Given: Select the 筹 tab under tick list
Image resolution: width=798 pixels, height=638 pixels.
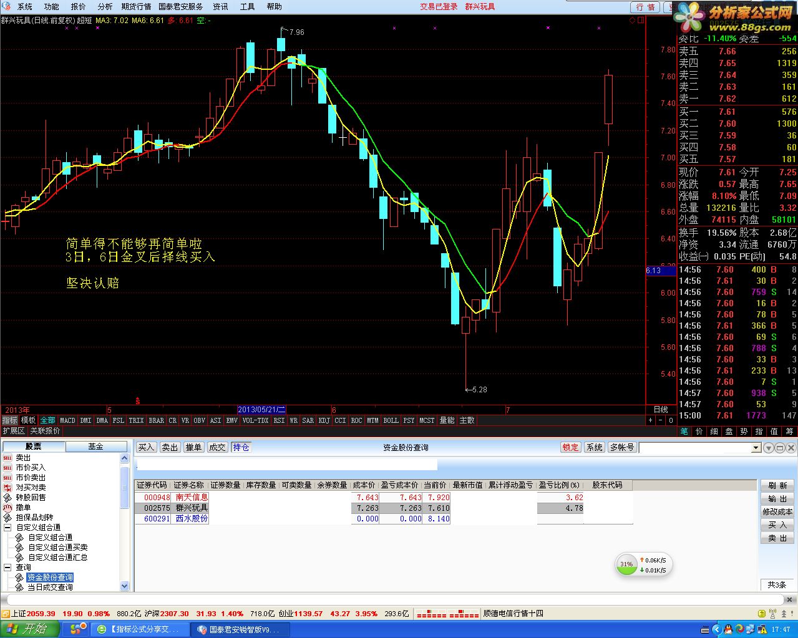Looking at the screenshot, I should click(790, 431).
